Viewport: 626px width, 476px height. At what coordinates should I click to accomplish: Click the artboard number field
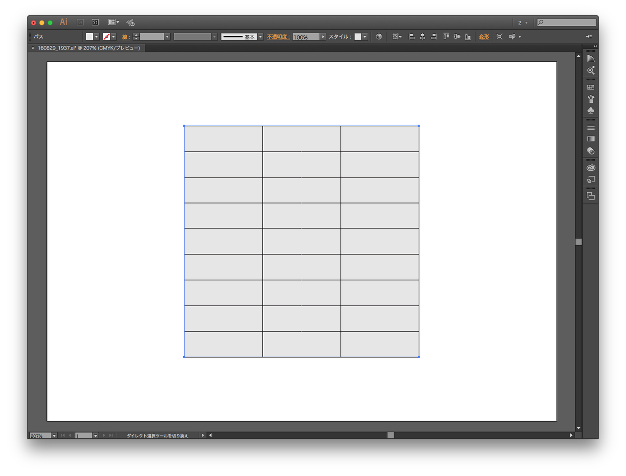(84, 435)
